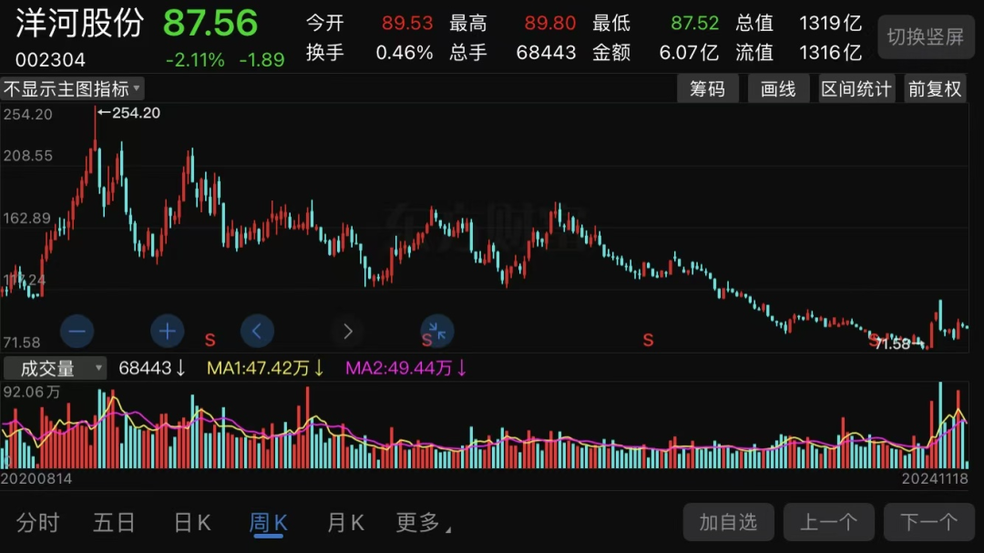Click the change percent -2.11%
The height and width of the screenshot is (553, 984).
click(x=195, y=60)
